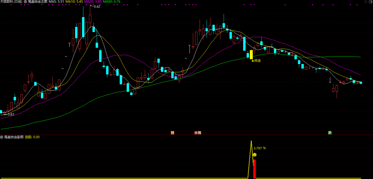
Task: Click the 3.83 low price label
Action: click(11, 114)
